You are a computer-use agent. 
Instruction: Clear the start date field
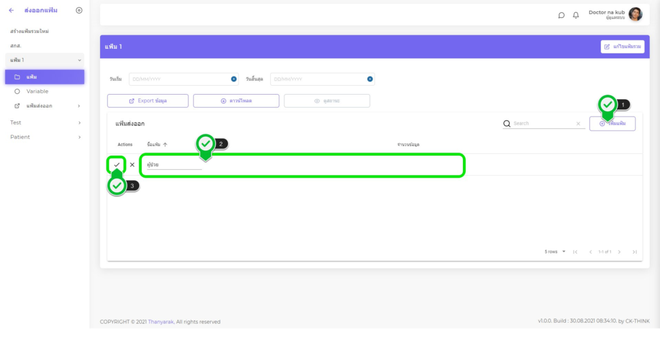pos(234,79)
